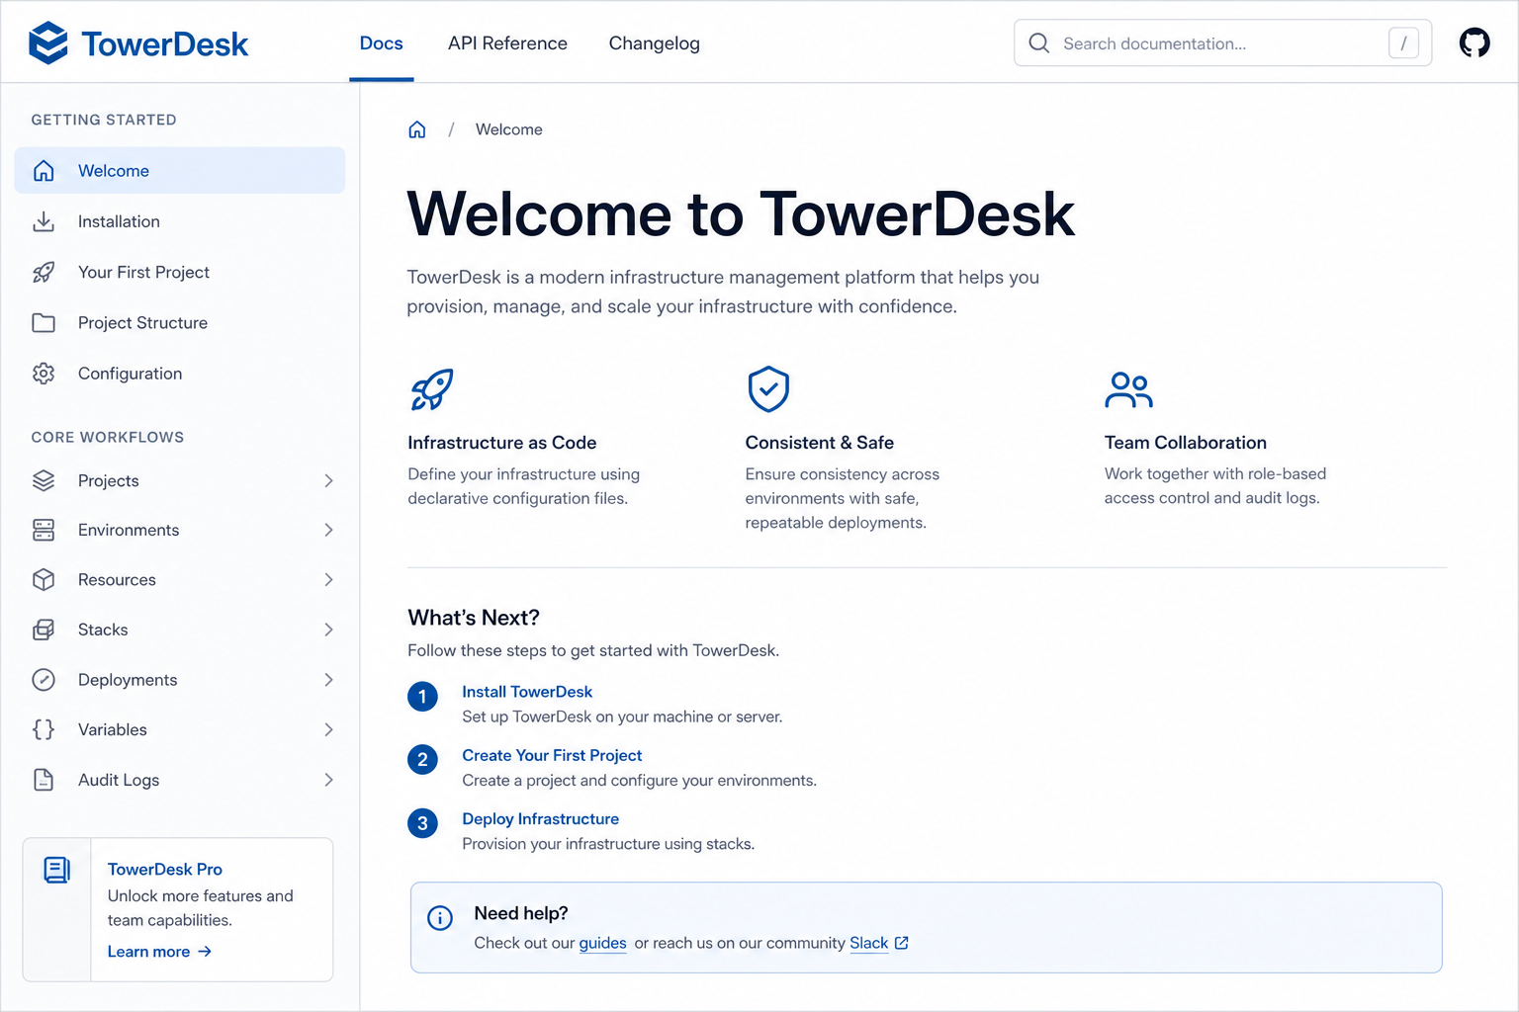Click the GETTING STARTED section label

coord(104,120)
